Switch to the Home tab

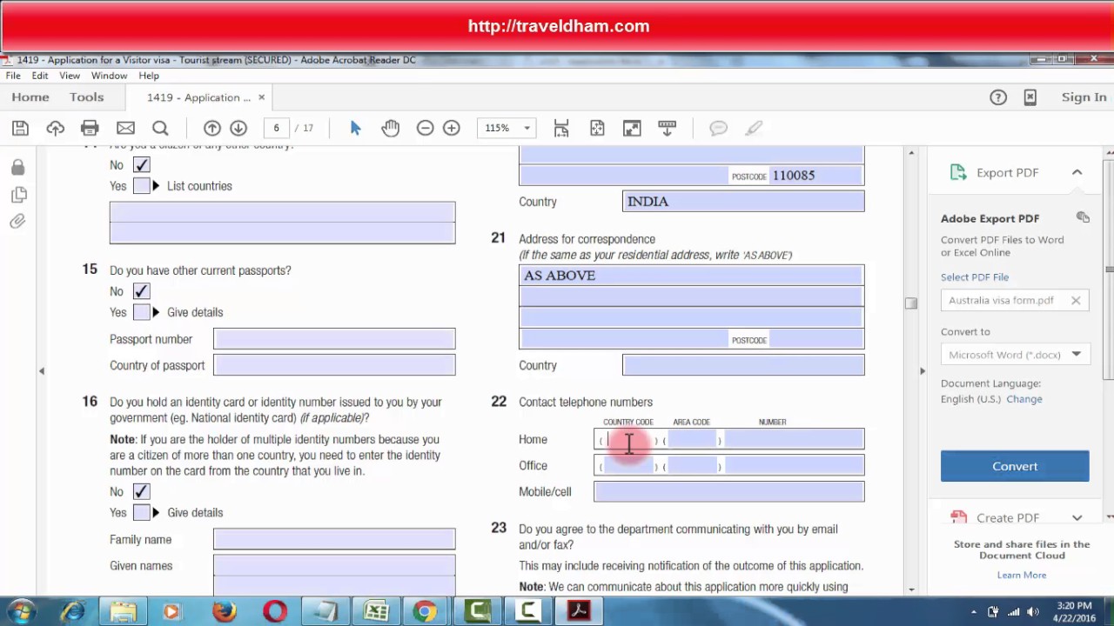coord(30,97)
